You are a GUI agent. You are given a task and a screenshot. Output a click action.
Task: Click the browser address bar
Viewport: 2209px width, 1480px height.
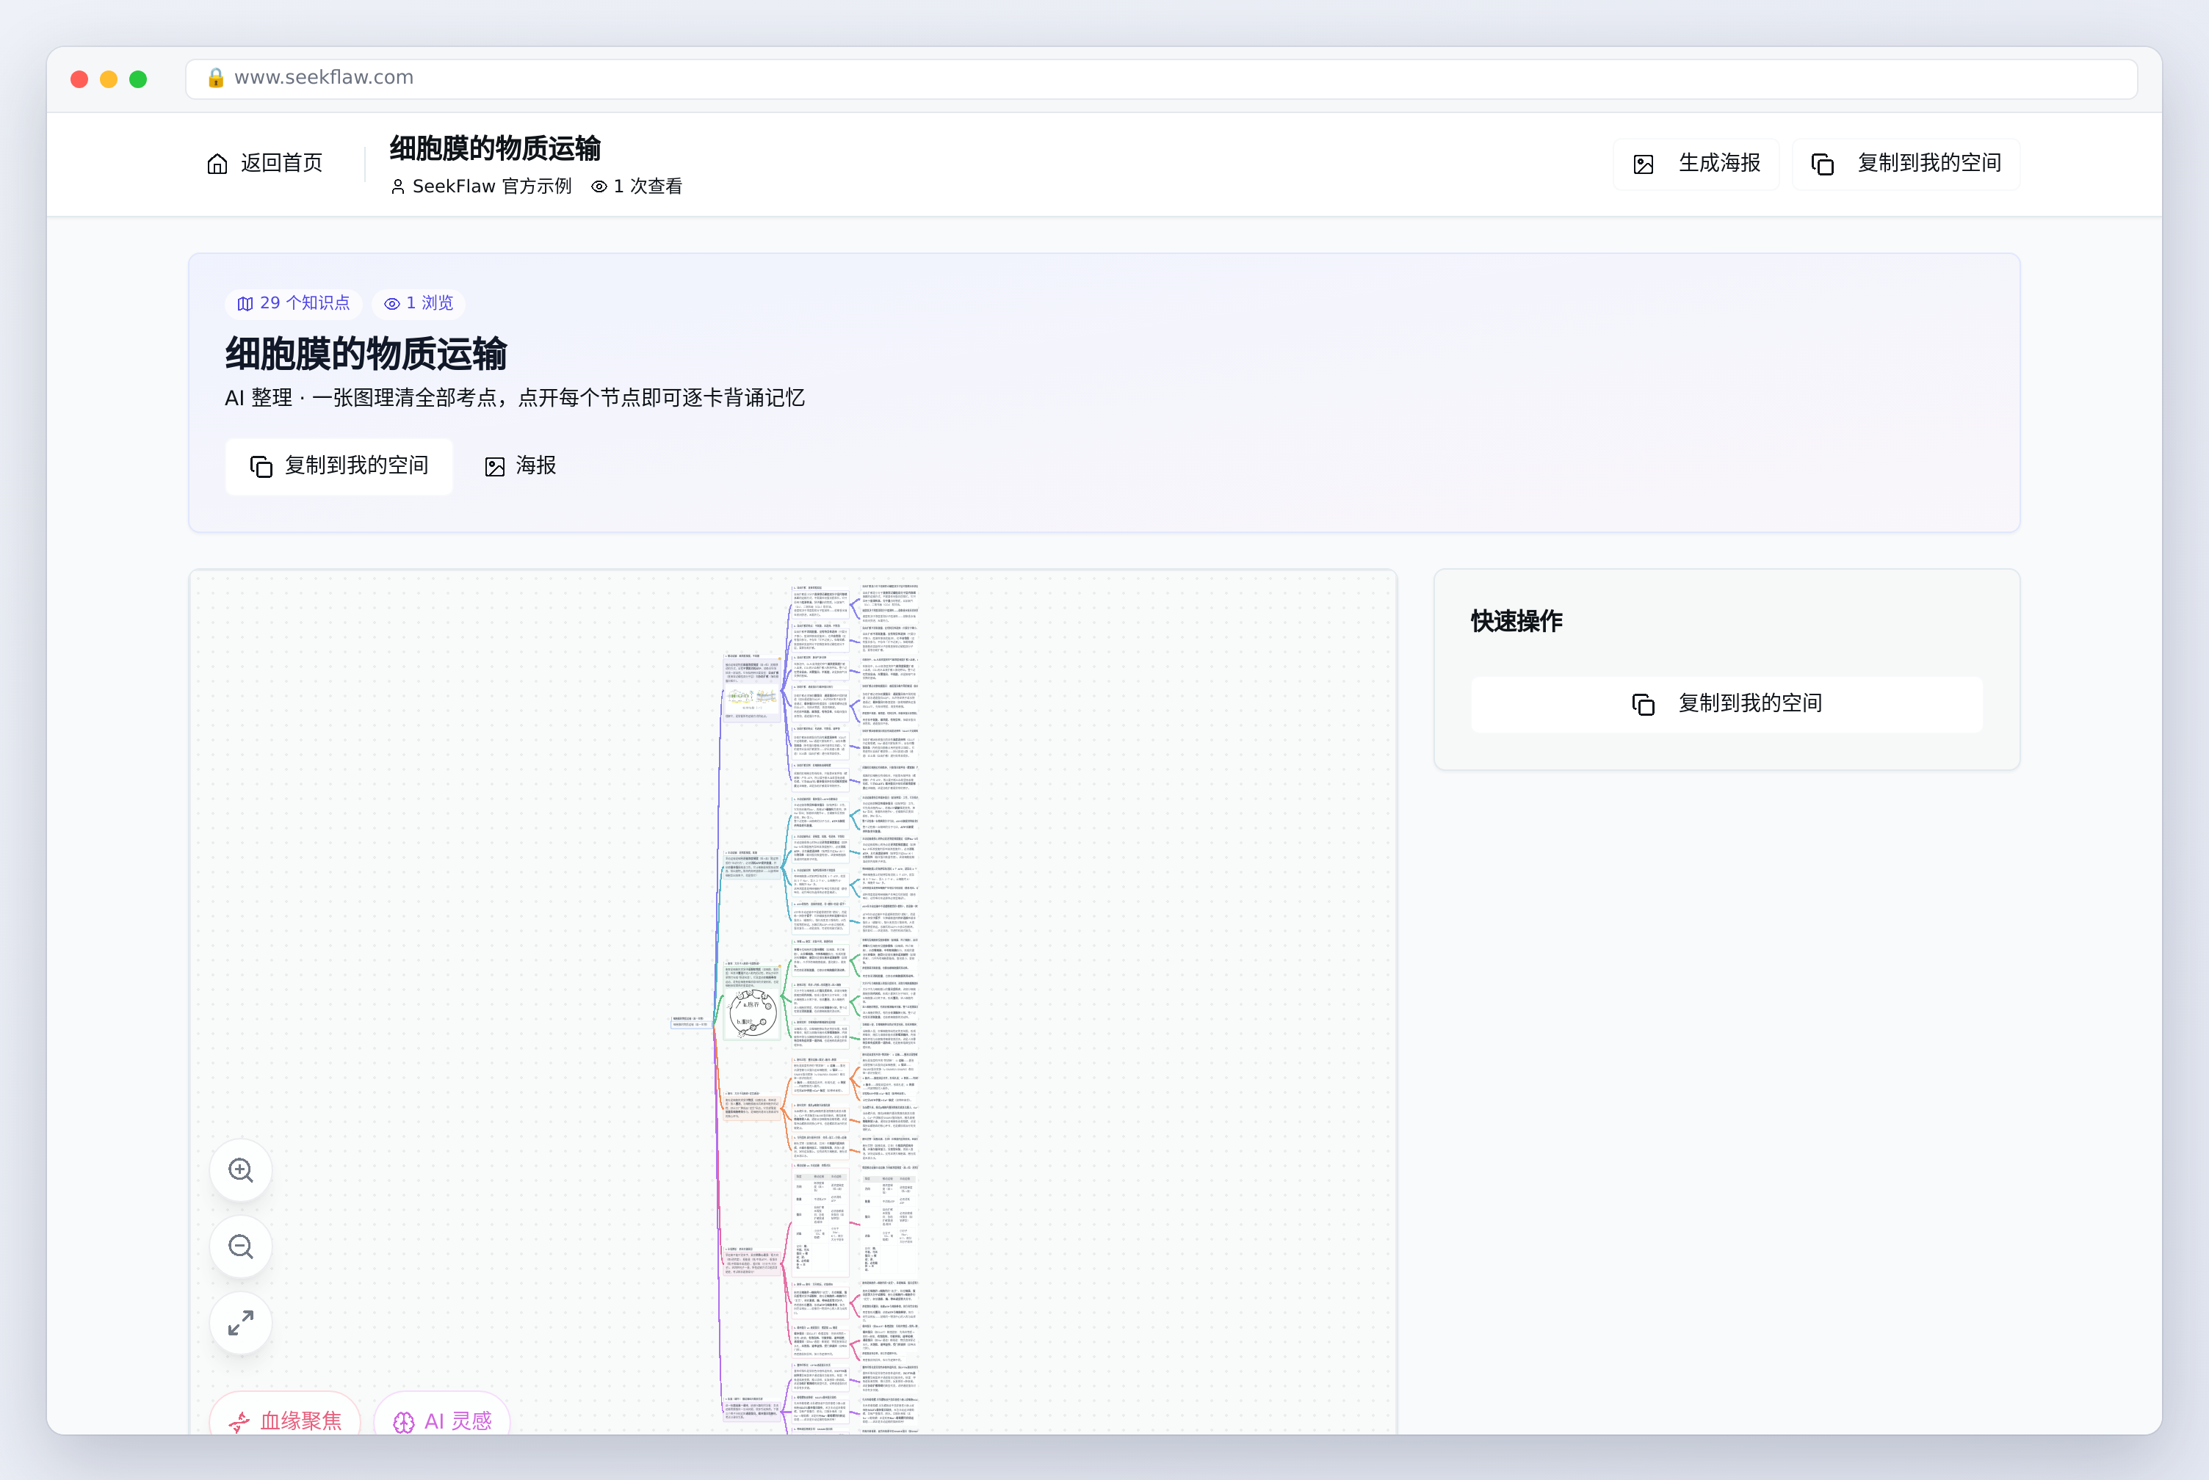pyautogui.click(x=1161, y=79)
